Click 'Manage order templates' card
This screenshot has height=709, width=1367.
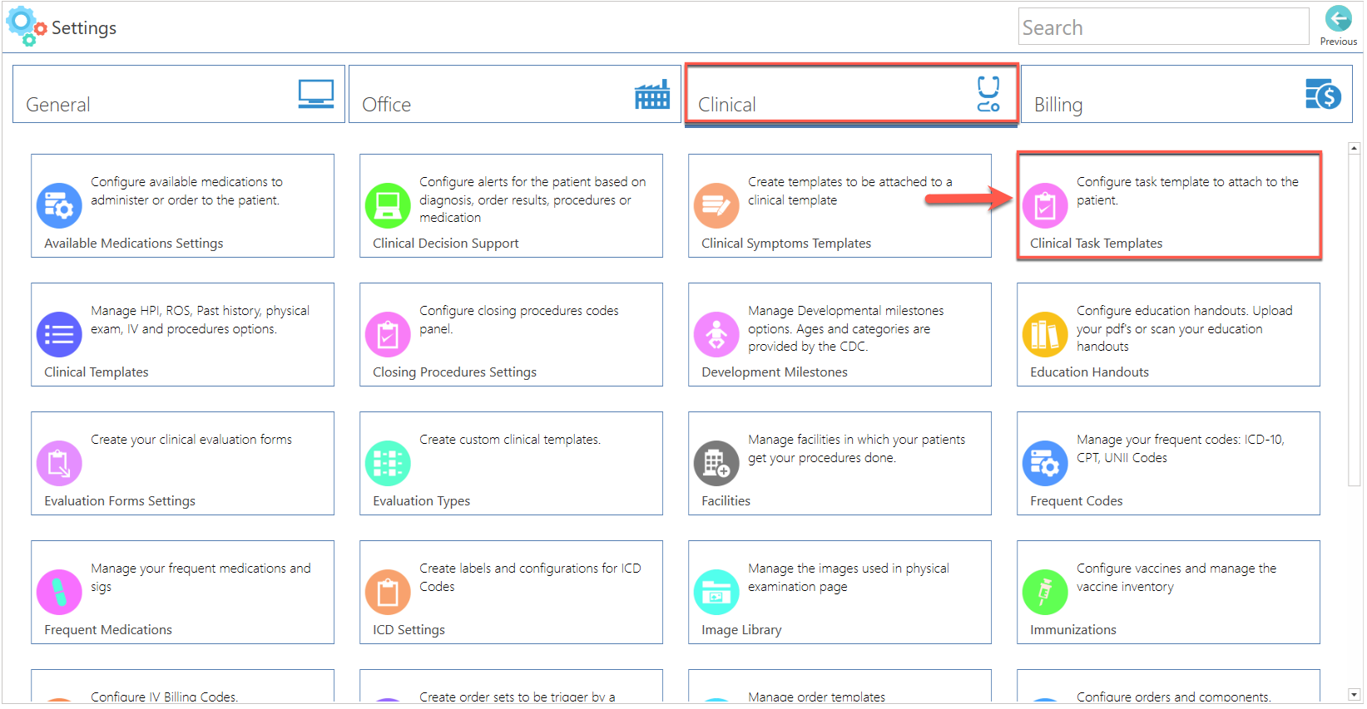click(x=840, y=686)
